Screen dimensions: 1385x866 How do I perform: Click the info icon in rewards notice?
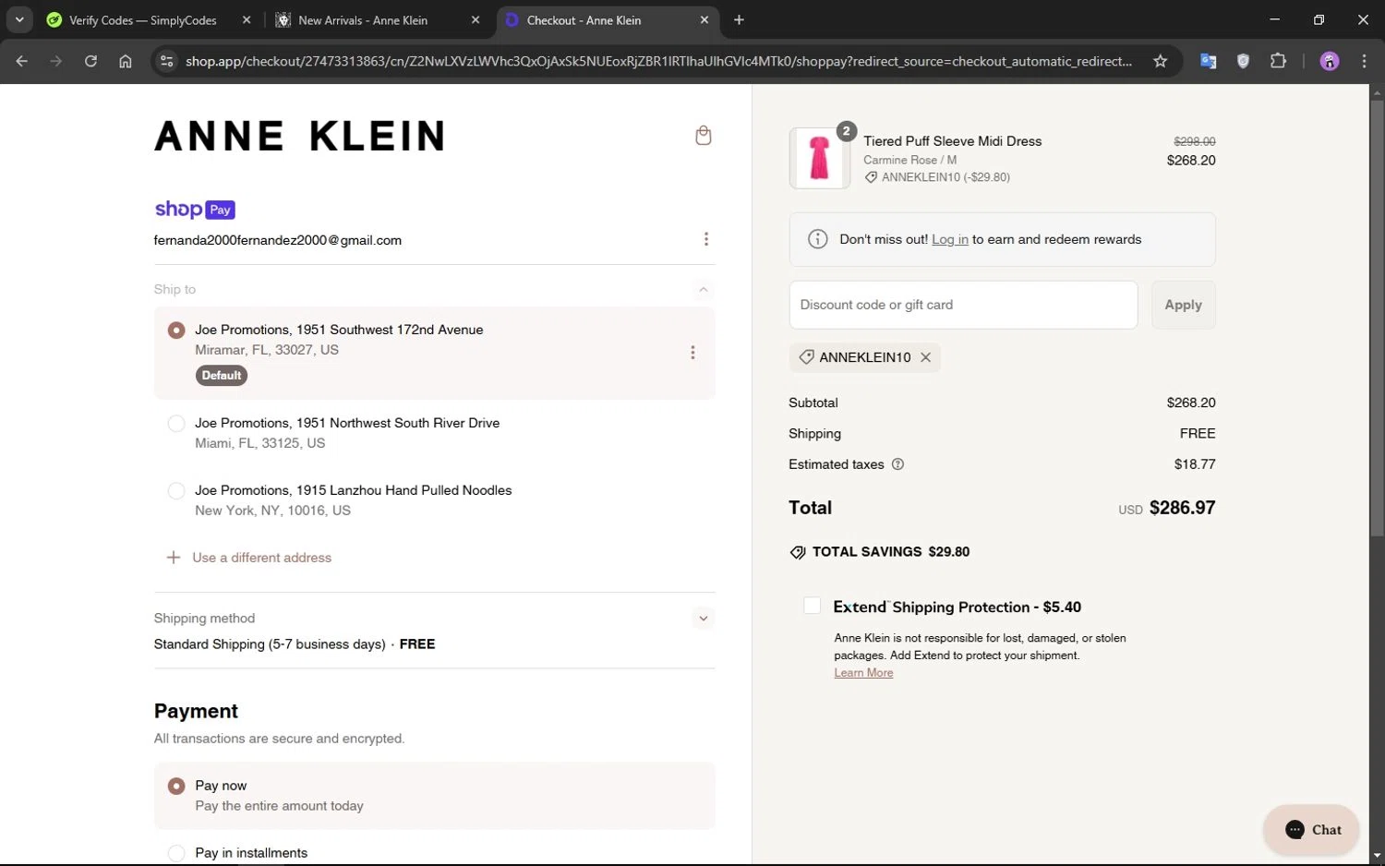click(x=817, y=239)
